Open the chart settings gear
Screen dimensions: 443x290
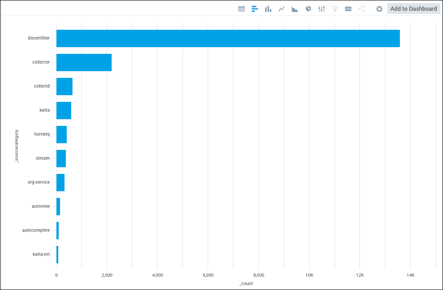[379, 8]
